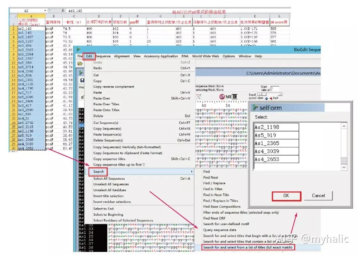Open the Edit menu in BioEdit

click(89, 56)
